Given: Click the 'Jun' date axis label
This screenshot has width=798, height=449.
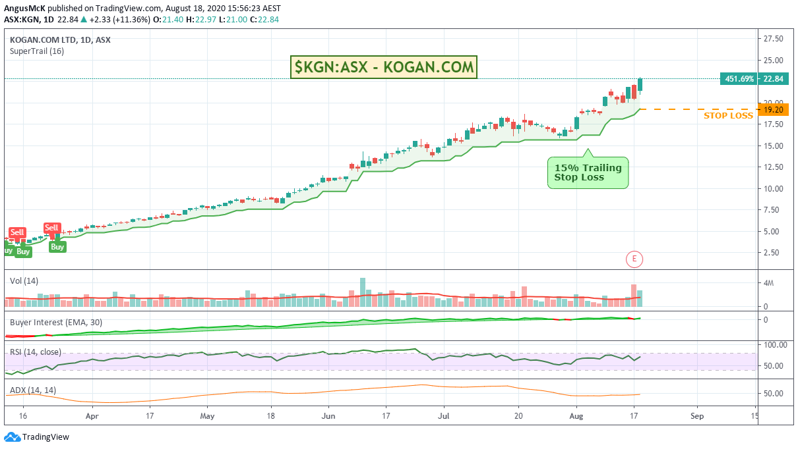Looking at the screenshot, I should (x=328, y=417).
